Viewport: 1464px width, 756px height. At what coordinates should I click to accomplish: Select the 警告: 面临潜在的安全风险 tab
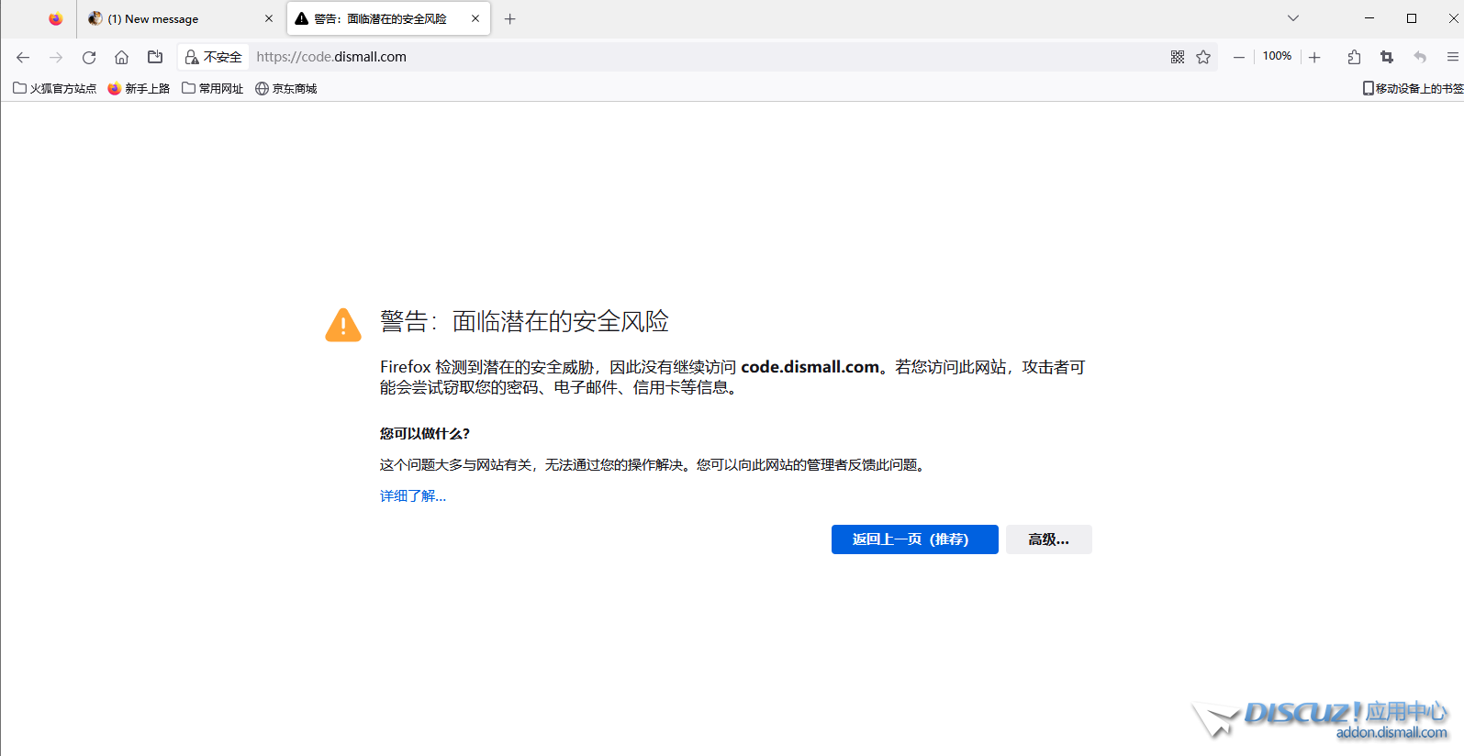pos(388,18)
